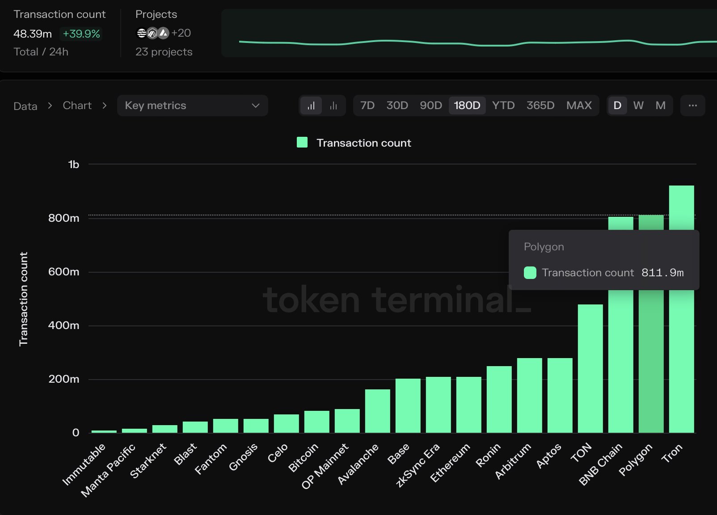Image resolution: width=717 pixels, height=515 pixels.
Task: Click the Manta Pacific bar
Action: 135,431
